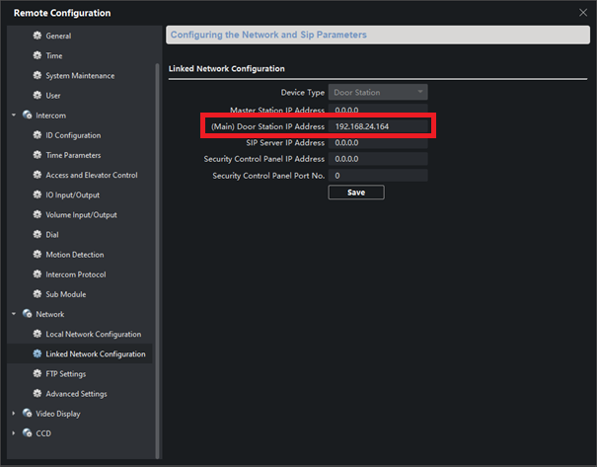Screen dimensions: 597x467
Task: Click the SIP Server IP Address field
Action: click(x=379, y=143)
